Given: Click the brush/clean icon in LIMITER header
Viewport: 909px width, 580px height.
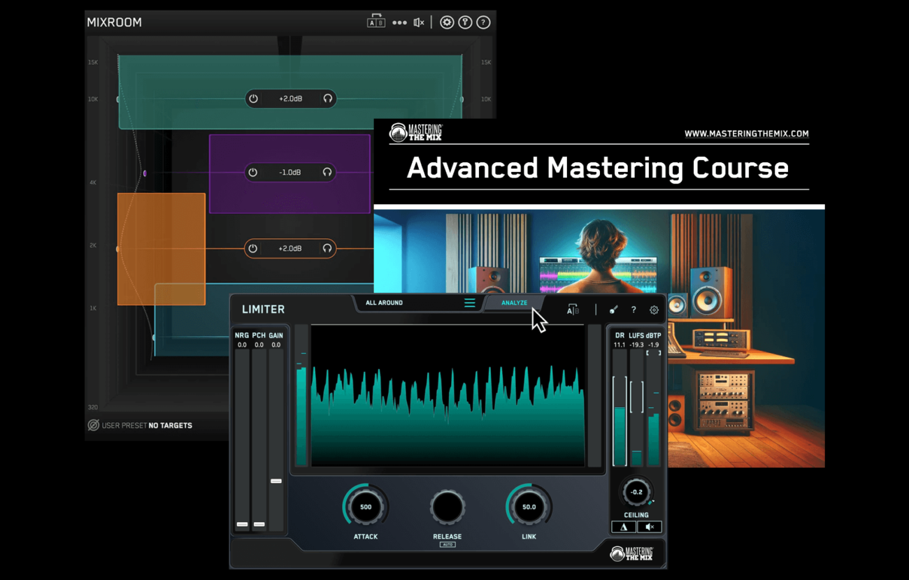Looking at the screenshot, I should (x=613, y=310).
